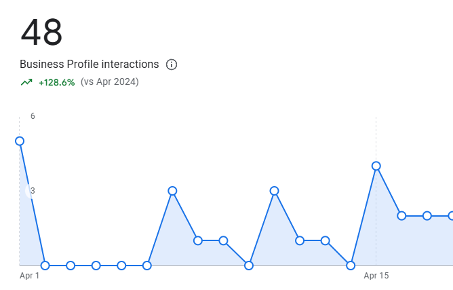Click the (vs Apr 2024) comparison text
The height and width of the screenshot is (290, 453).
pyautogui.click(x=110, y=82)
